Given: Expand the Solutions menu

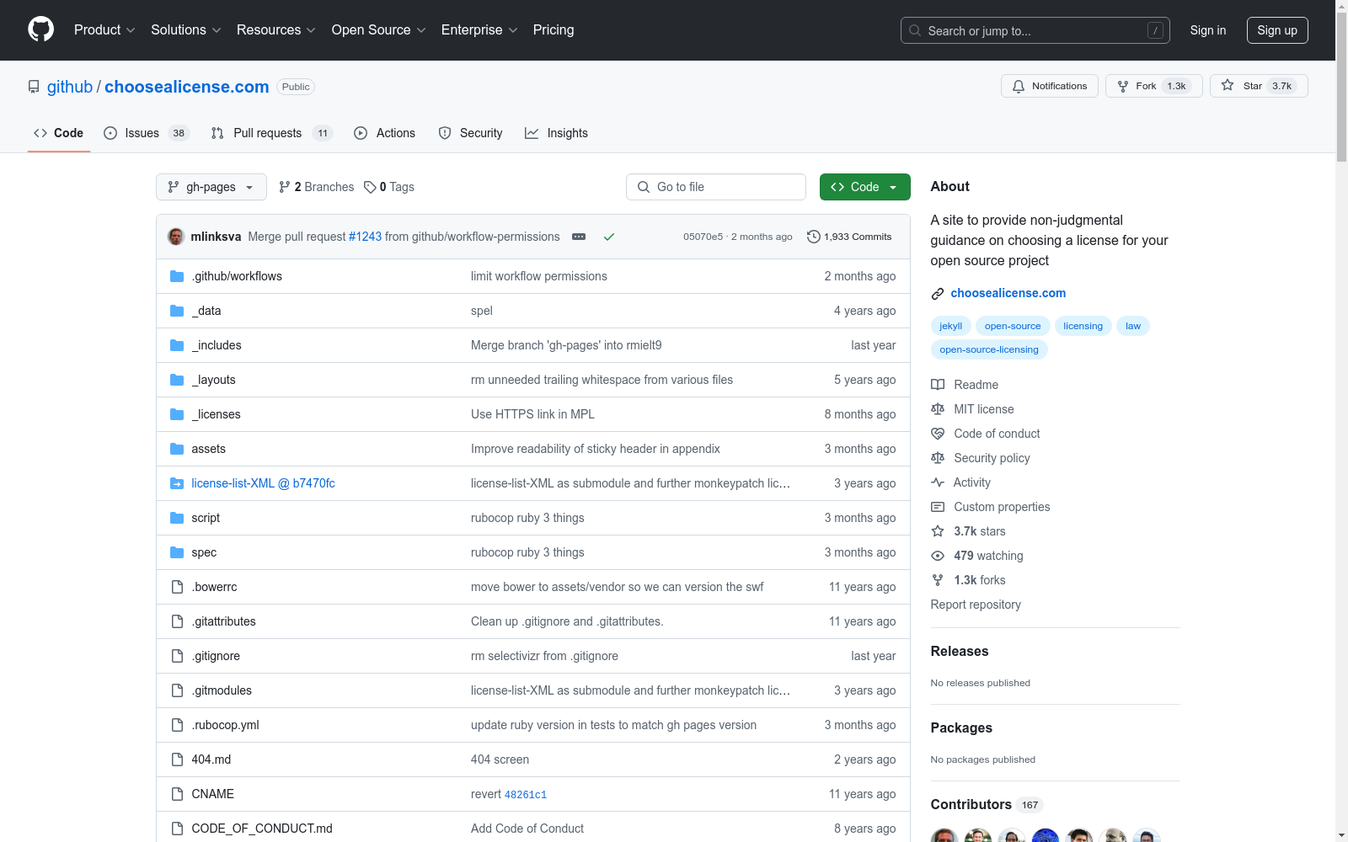Looking at the screenshot, I should 186,30.
